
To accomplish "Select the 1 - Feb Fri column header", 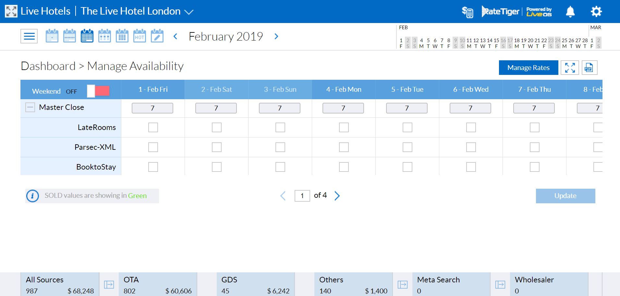I will point(153,89).
